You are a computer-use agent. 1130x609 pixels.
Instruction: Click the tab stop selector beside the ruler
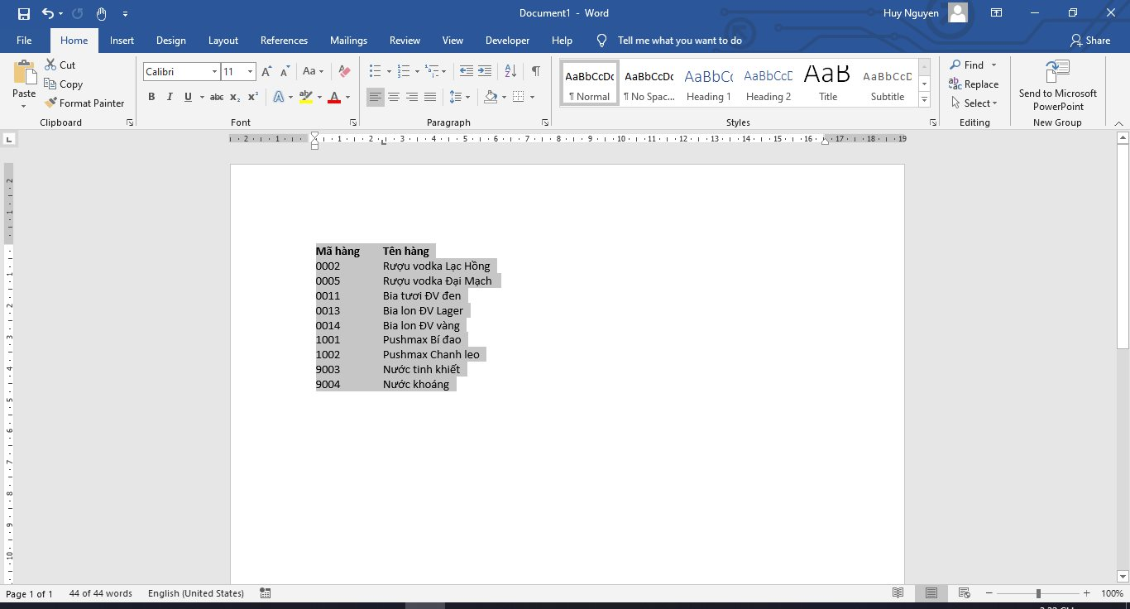pyautogui.click(x=9, y=139)
